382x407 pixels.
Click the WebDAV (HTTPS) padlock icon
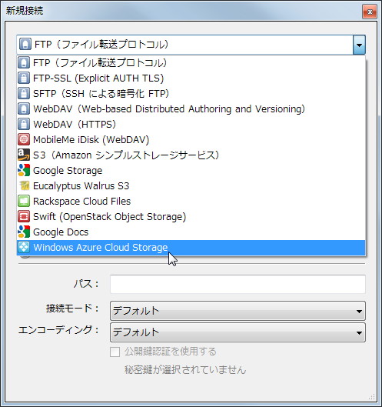click(24, 124)
